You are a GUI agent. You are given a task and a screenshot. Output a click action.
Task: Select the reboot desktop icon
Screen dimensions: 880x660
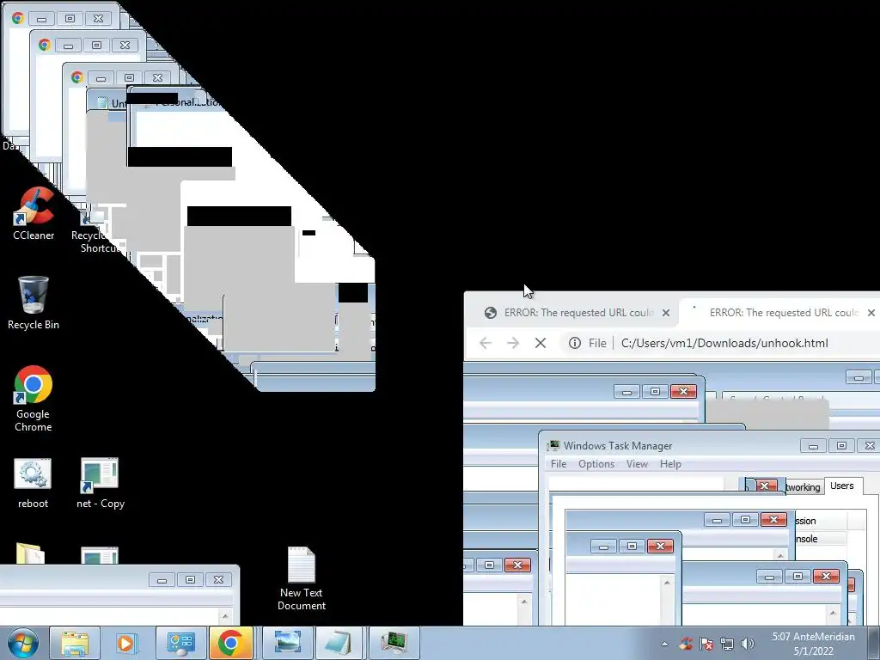click(34, 483)
